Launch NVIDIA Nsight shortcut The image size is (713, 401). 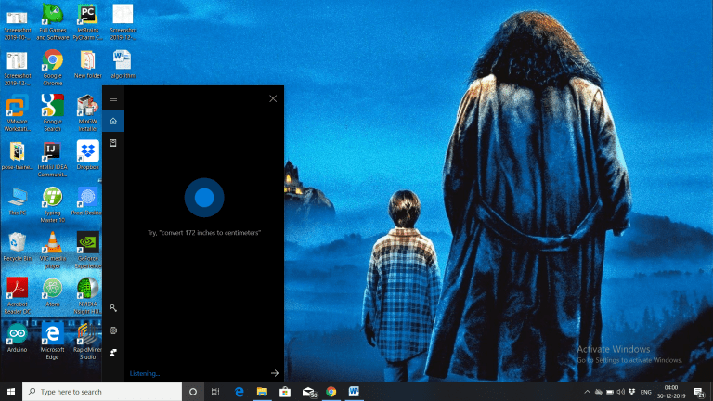[88, 295]
